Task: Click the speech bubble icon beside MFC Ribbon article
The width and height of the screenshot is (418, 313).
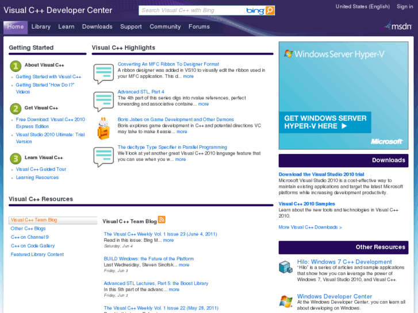Action: point(103,74)
